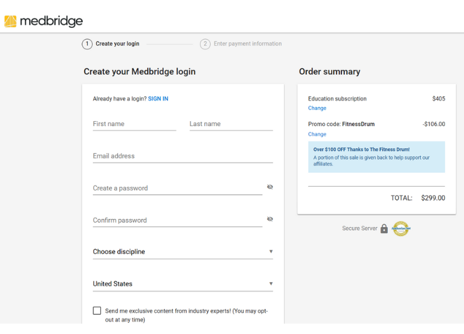Viewport: 464px width, 334px height.
Task: Focus the First name field
Action: 134,124
